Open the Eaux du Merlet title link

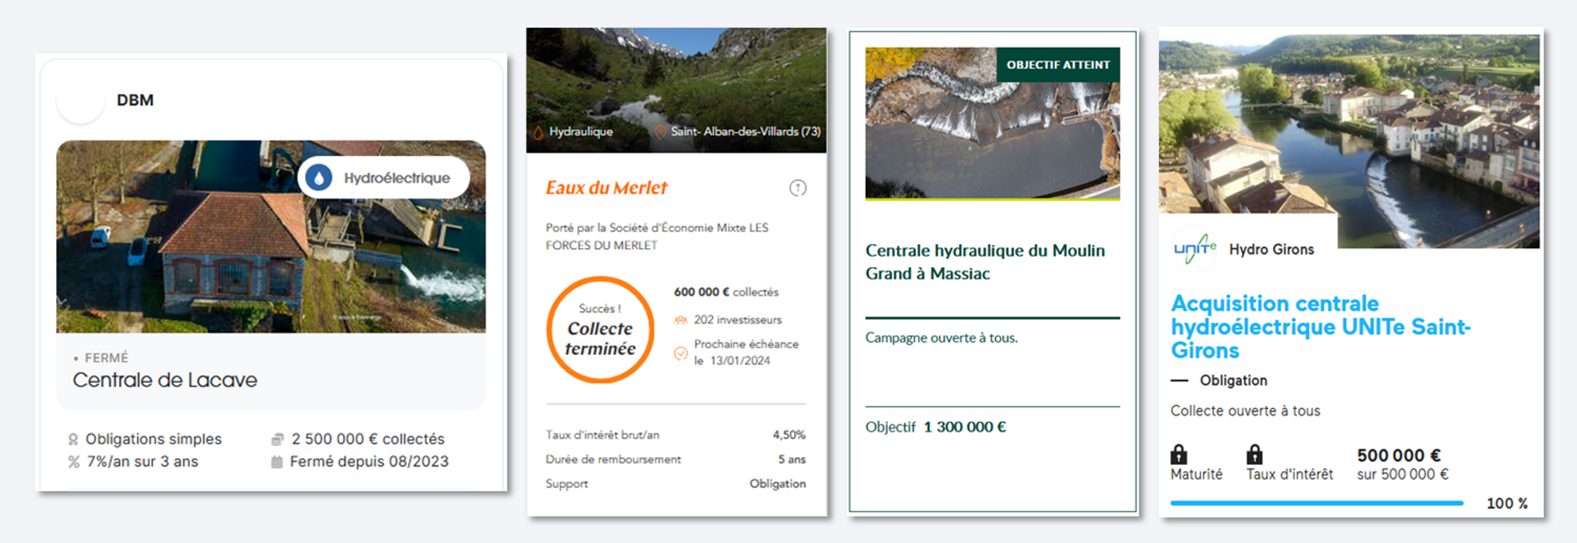tap(606, 188)
